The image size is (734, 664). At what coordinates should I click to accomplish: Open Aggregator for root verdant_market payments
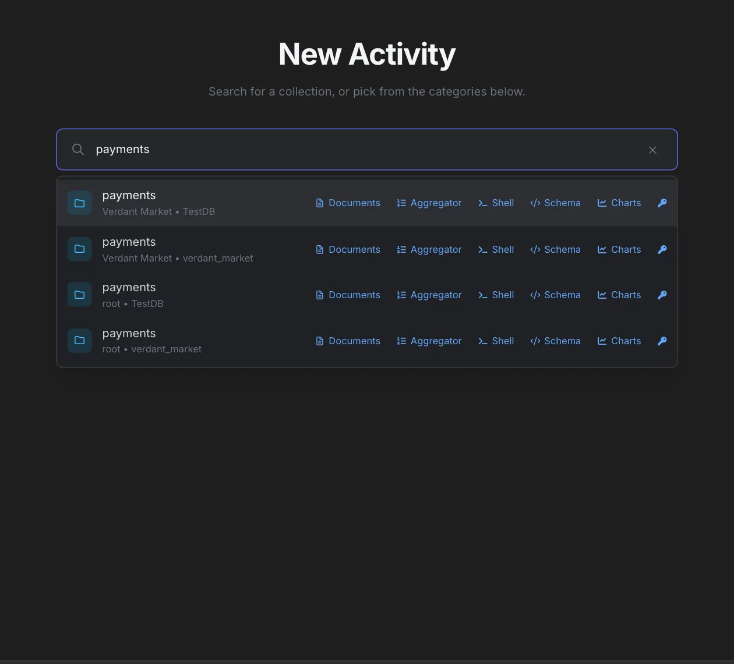(x=429, y=341)
